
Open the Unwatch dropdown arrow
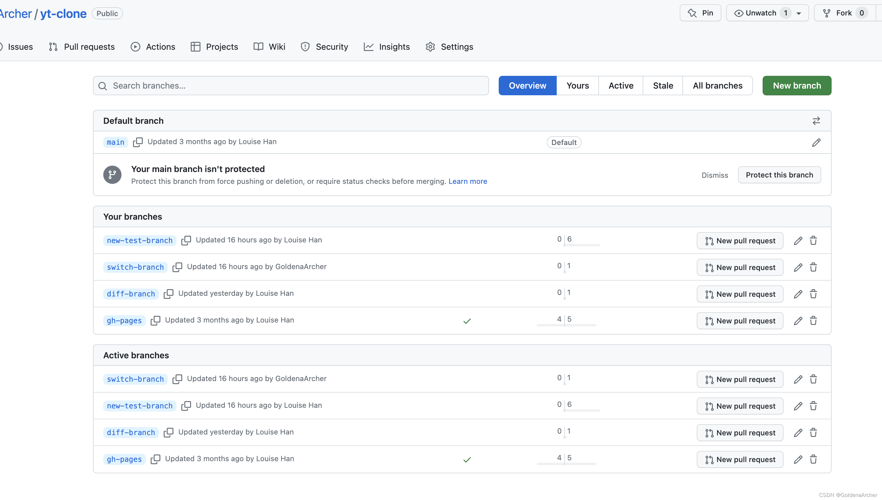[x=799, y=13]
